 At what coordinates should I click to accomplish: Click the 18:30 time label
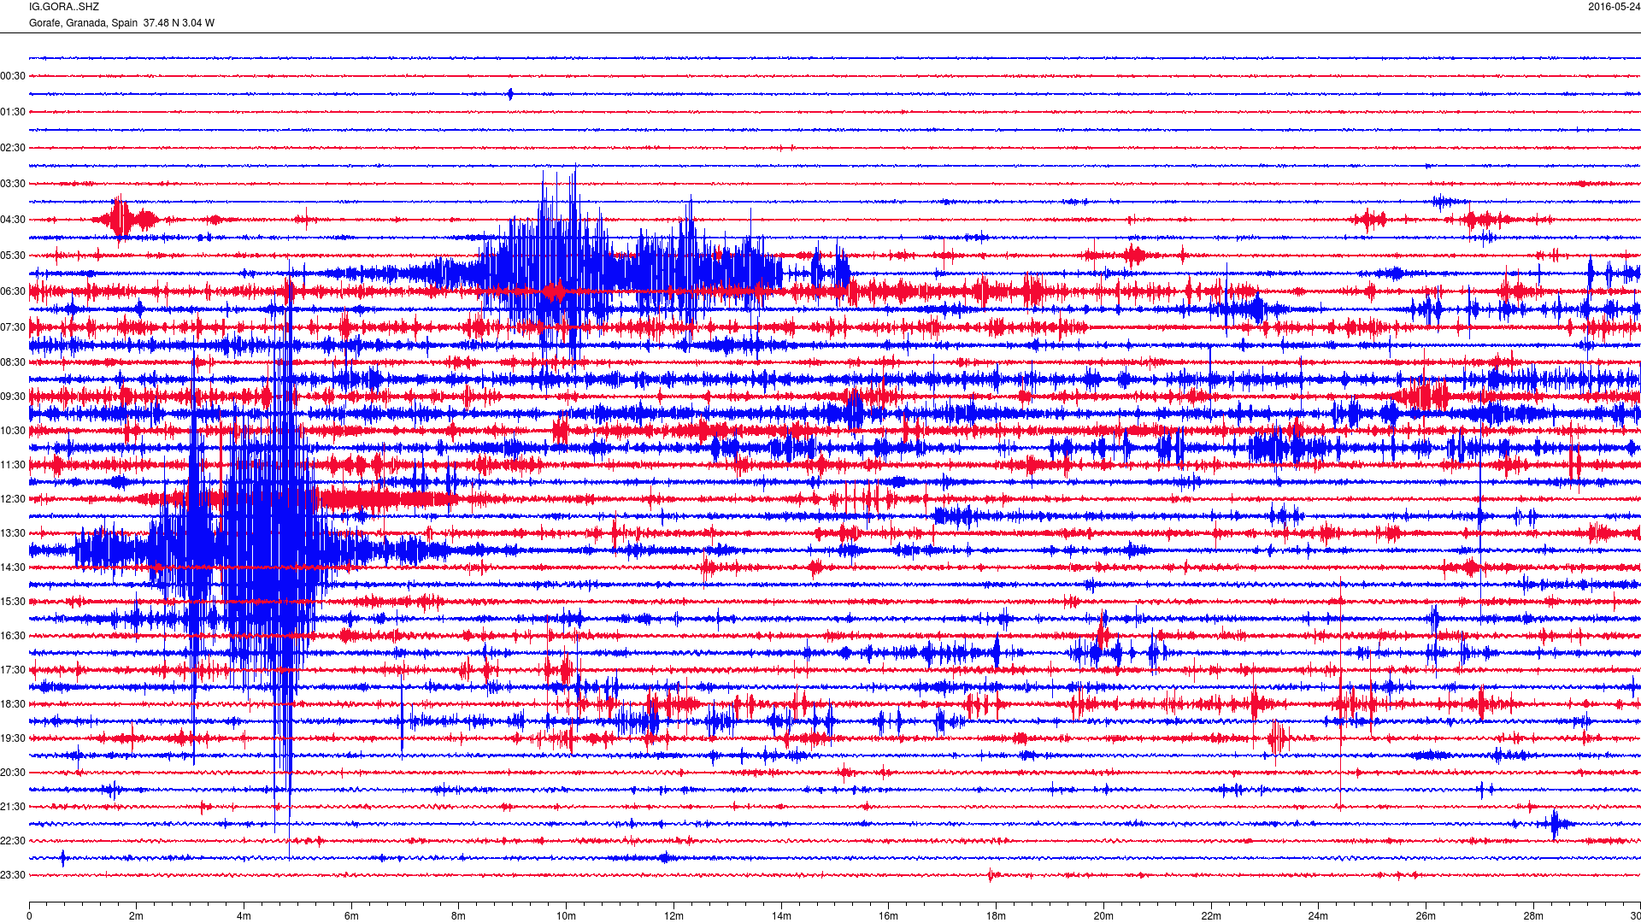tap(13, 704)
